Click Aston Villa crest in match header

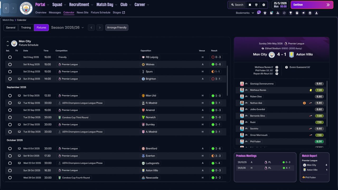[x=292, y=55]
